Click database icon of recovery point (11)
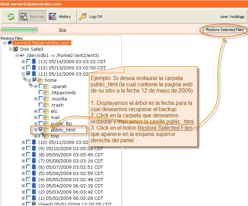 [34, 74]
